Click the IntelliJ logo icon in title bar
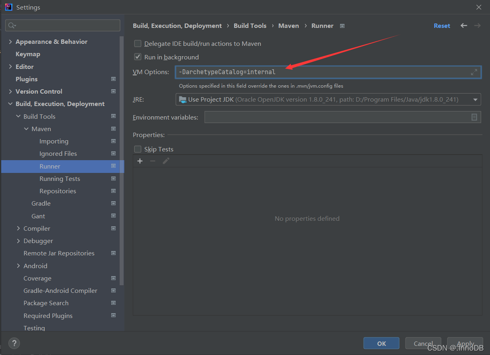Viewport: 490px width, 355px height. click(8, 7)
